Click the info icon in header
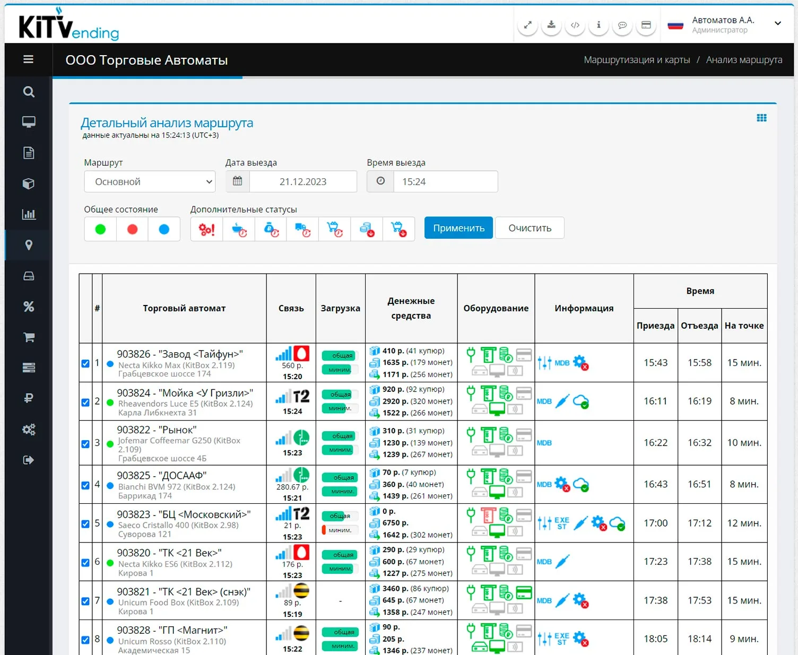Image resolution: width=798 pixels, height=655 pixels. coord(598,25)
